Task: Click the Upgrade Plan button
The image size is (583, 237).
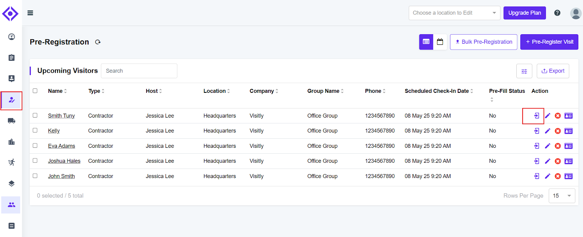Action: click(x=525, y=13)
